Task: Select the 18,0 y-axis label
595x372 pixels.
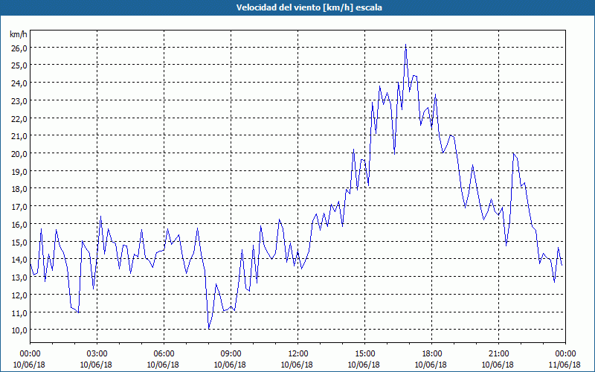Action: (18, 189)
